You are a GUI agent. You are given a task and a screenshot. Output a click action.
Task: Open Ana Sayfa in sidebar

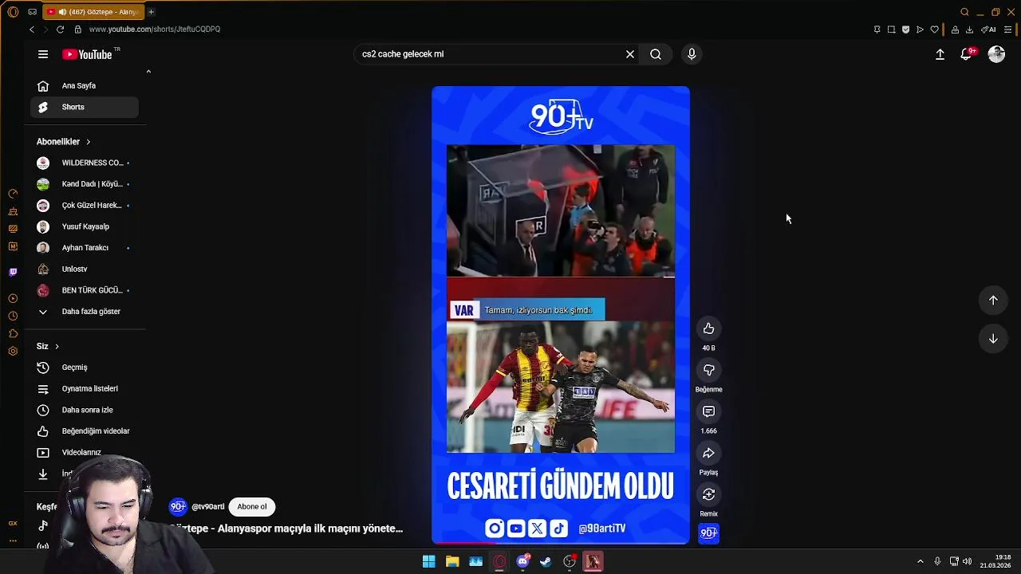[85, 85]
